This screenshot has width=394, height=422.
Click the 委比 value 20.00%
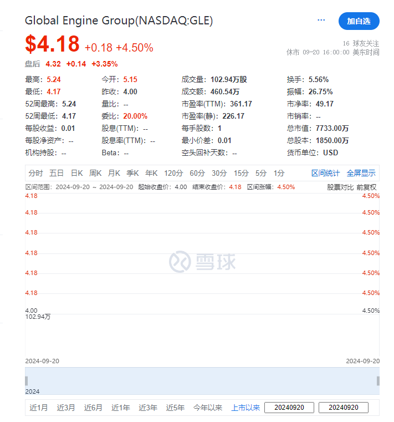point(135,116)
